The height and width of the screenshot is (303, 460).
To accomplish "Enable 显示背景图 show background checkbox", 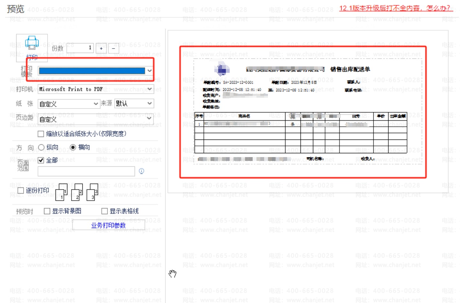I will click(x=47, y=211).
